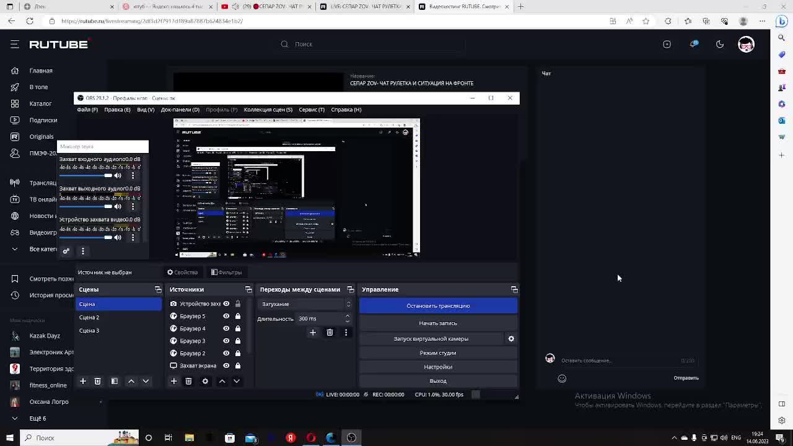Click Начать запись button
The height and width of the screenshot is (446, 793).
438,323
